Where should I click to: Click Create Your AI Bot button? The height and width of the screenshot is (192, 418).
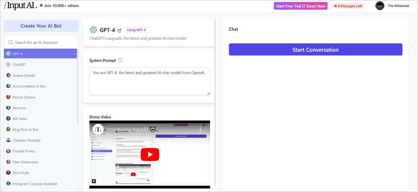41,26
